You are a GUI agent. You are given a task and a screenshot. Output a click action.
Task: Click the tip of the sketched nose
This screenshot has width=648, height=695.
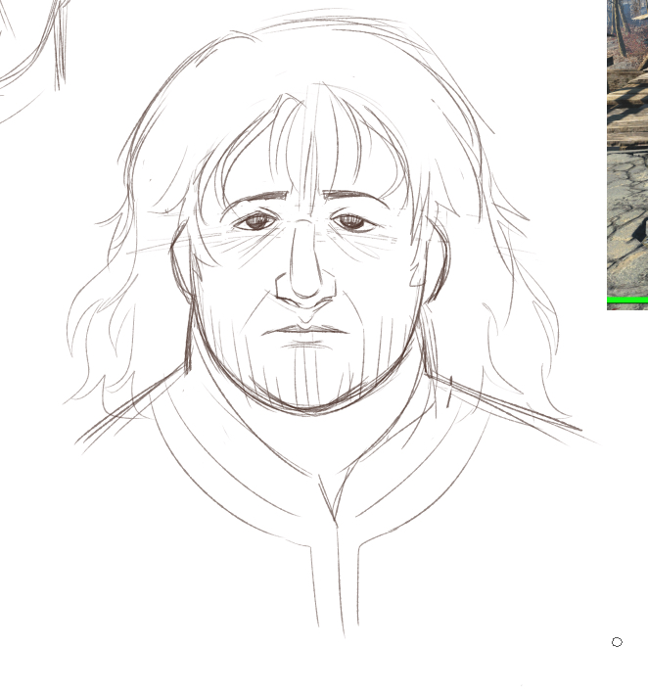[304, 291]
